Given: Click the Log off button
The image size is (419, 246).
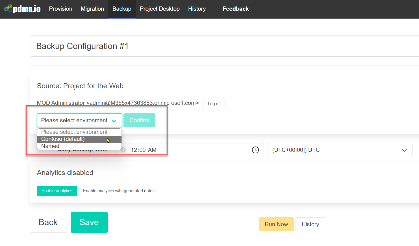Looking at the screenshot, I should tap(214, 104).
